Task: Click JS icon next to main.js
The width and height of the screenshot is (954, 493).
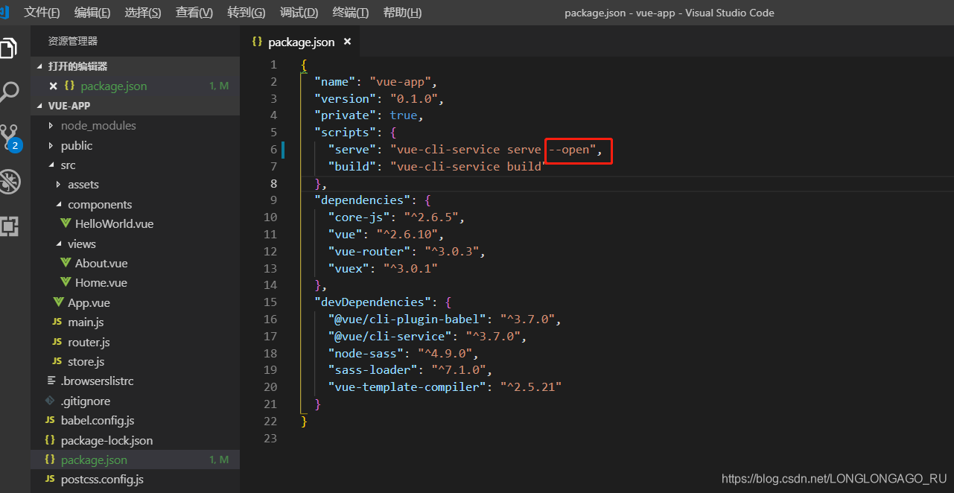Action: [x=57, y=322]
